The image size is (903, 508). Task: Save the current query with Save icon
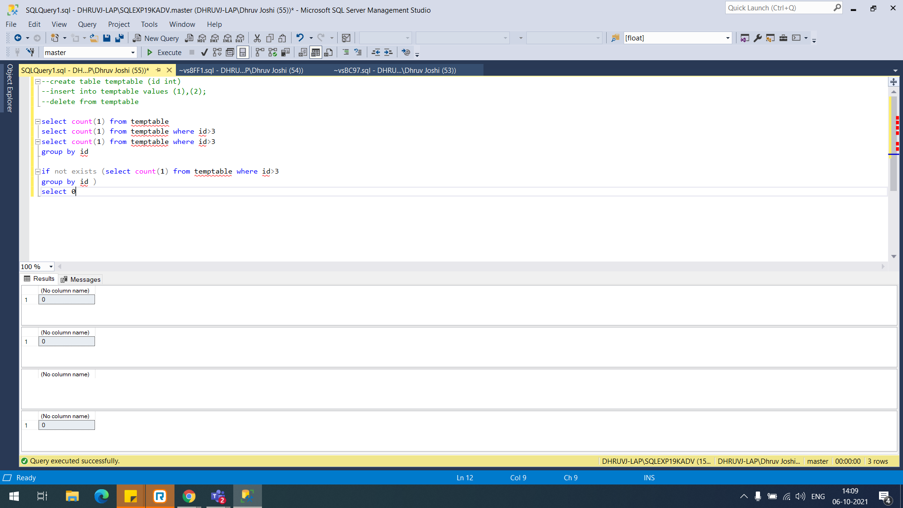[x=107, y=38]
